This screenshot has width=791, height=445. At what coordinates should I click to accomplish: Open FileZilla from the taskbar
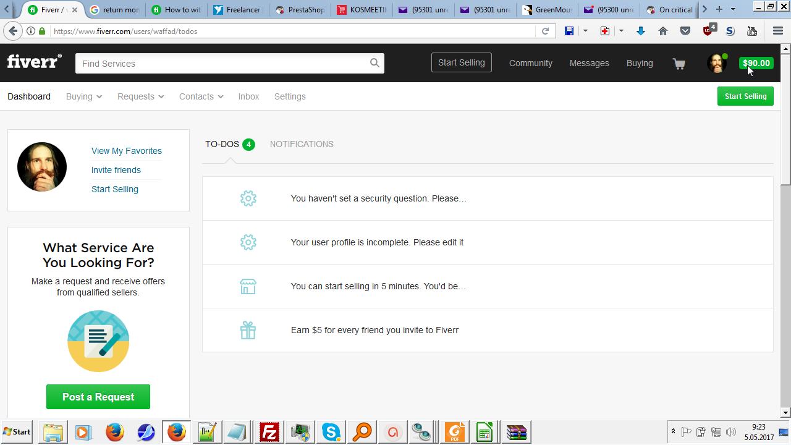coord(269,432)
